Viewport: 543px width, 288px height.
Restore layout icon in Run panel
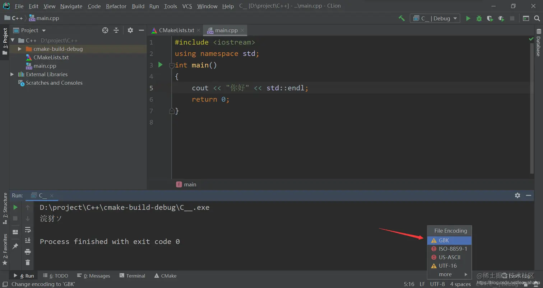(x=15, y=232)
